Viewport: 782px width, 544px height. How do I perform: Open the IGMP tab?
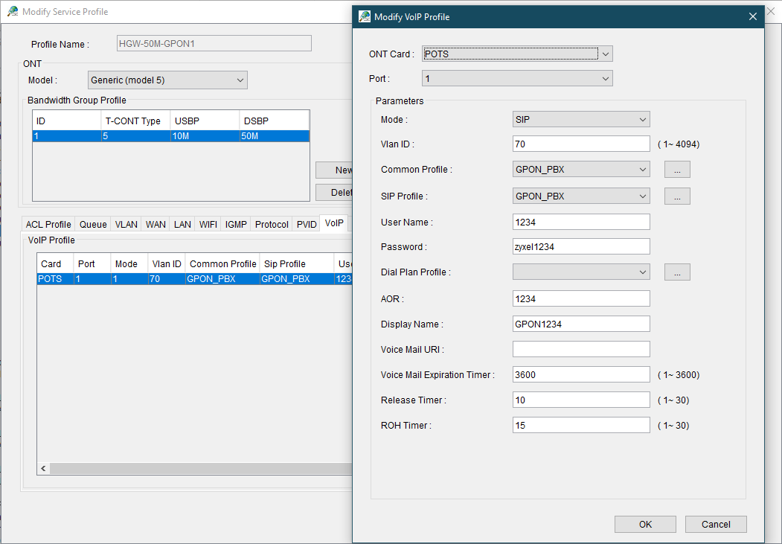point(236,224)
